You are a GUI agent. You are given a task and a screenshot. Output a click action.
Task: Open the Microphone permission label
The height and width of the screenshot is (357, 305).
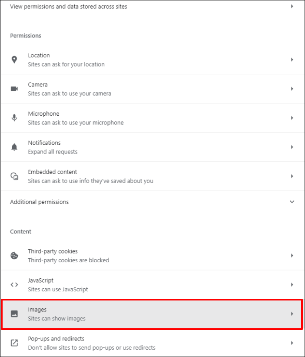[43, 113]
